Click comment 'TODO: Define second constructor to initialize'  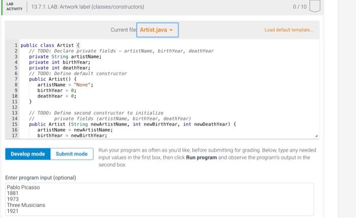coord(96,113)
